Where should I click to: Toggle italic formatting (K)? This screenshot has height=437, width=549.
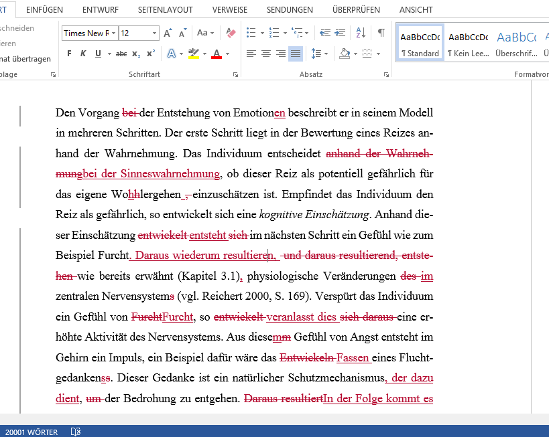[x=83, y=54]
